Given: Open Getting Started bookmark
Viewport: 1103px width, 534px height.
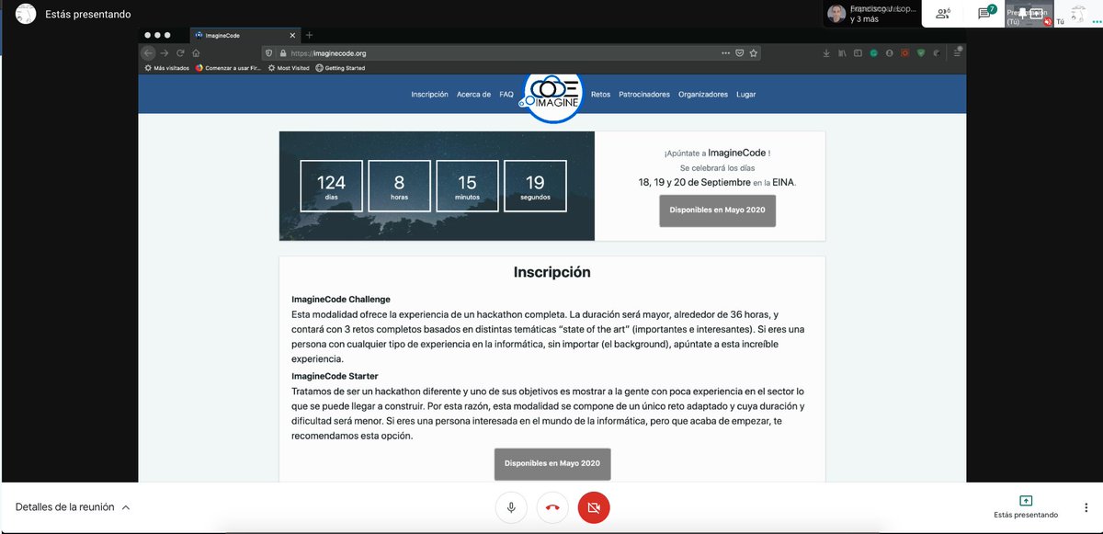Looking at the screenshot, I should tap(339, 68).
